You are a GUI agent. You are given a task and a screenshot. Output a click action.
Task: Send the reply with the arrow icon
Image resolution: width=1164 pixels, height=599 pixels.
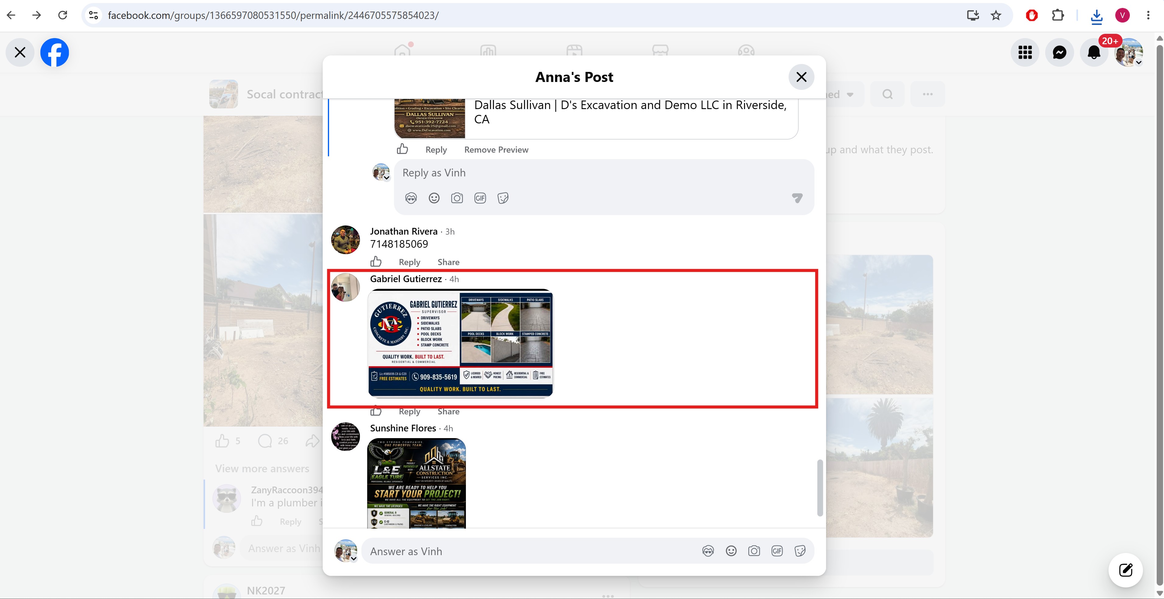[797, 198]
